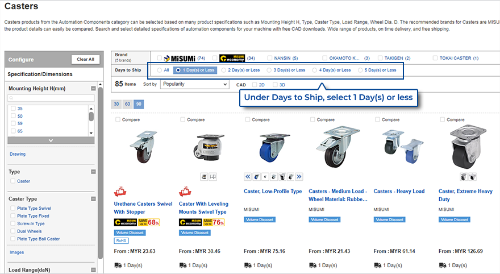Collapse the Caster Type filter section

tap(93, 199)
